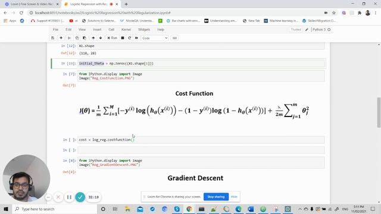The width and height of the screenshot is (381, 214).
Task: Open the cell type Code dropdown
Action: 155,38
